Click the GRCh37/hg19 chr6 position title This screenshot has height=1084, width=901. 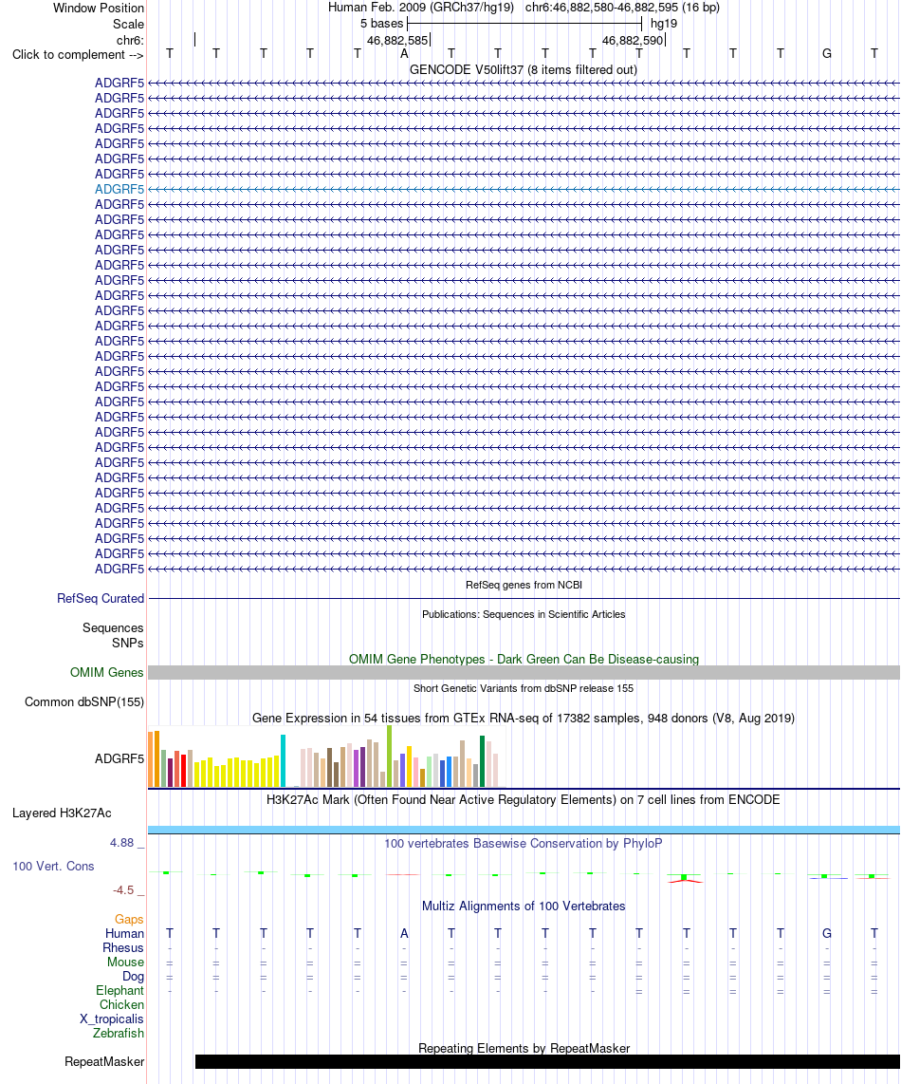coord(524,8)
